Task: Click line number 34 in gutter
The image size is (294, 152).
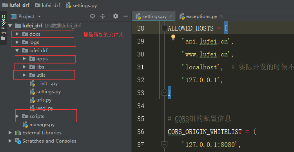Action: (x=141, y=106)
